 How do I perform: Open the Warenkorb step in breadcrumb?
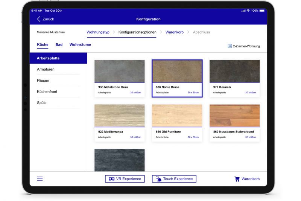pos(174,32)
